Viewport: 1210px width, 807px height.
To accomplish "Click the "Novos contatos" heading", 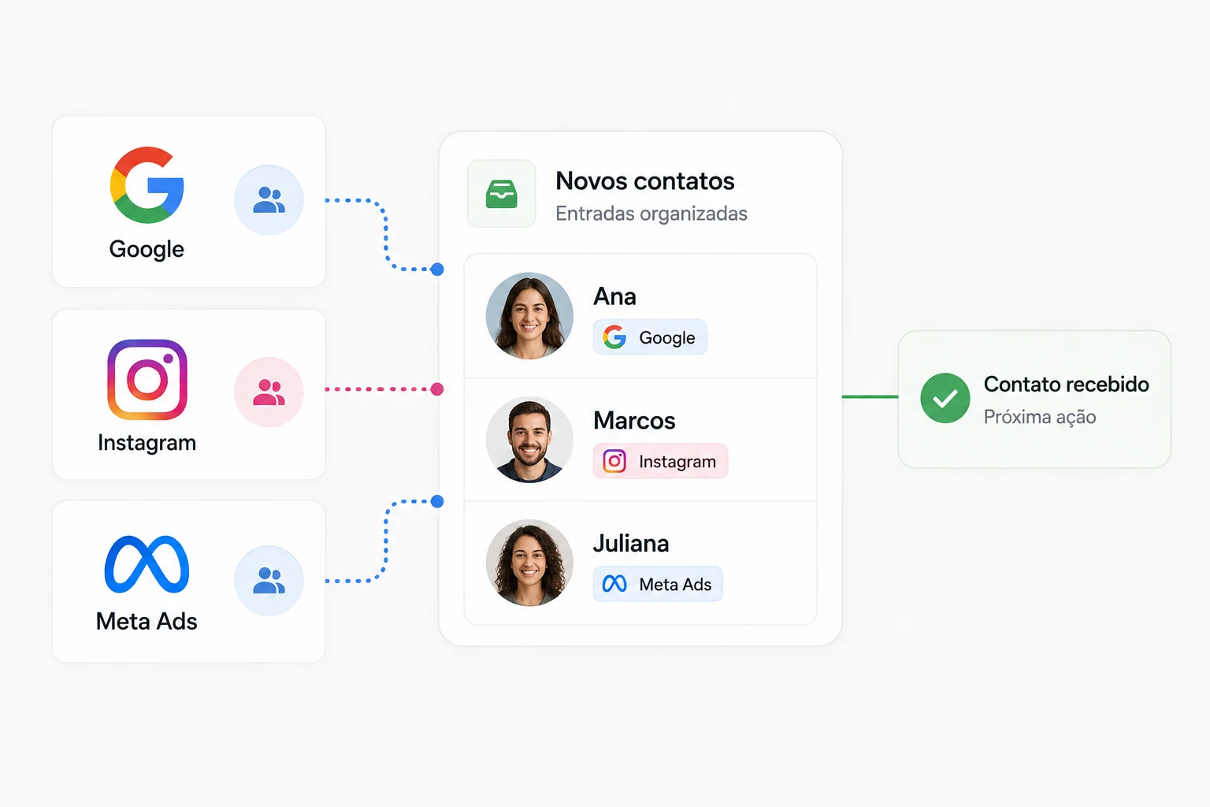I will tap(645, 181).
